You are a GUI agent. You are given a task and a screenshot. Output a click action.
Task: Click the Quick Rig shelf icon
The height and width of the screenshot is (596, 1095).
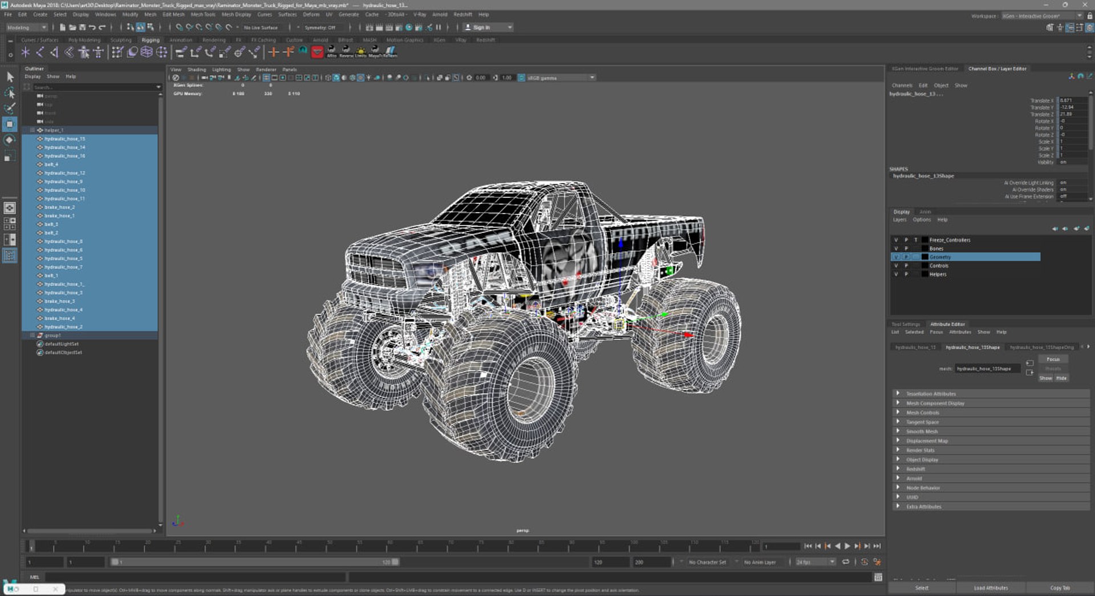pyautogui.click(x=84, y=52)
